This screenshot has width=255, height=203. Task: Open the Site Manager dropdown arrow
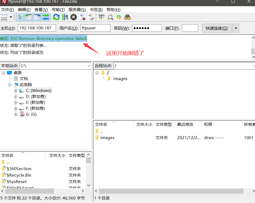click(x=11, y=17)
